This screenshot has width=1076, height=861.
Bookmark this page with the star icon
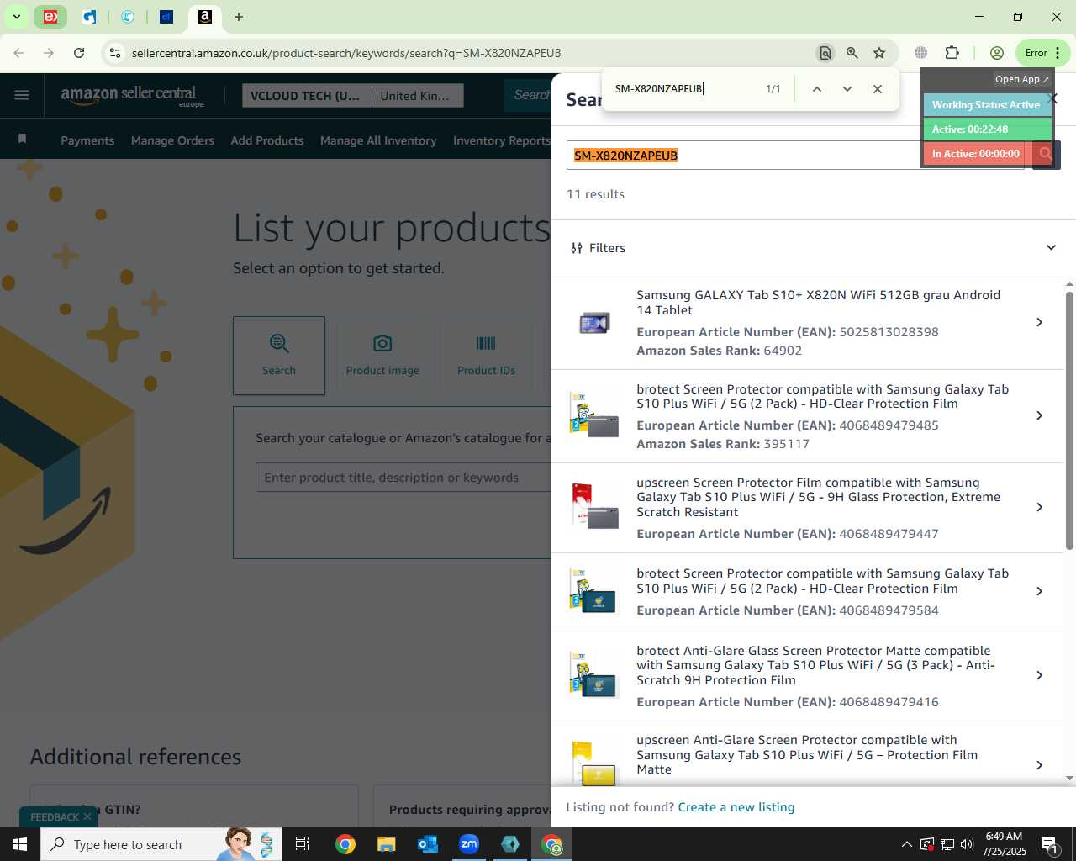click(879, 53)
